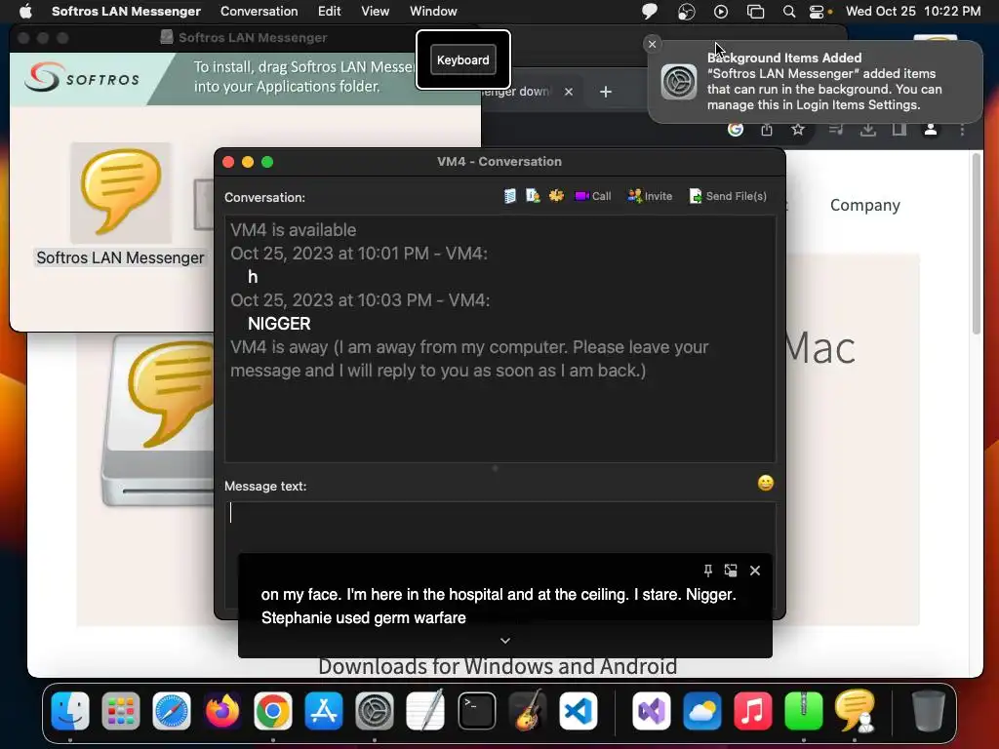Open the green archive app in Dock
The height and width of the screenshot is (749, 999).
click(804, 711)
